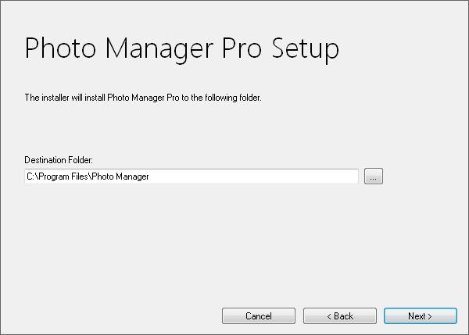Return to the previous installer page

pyautogui.click(x=340, y=316)
